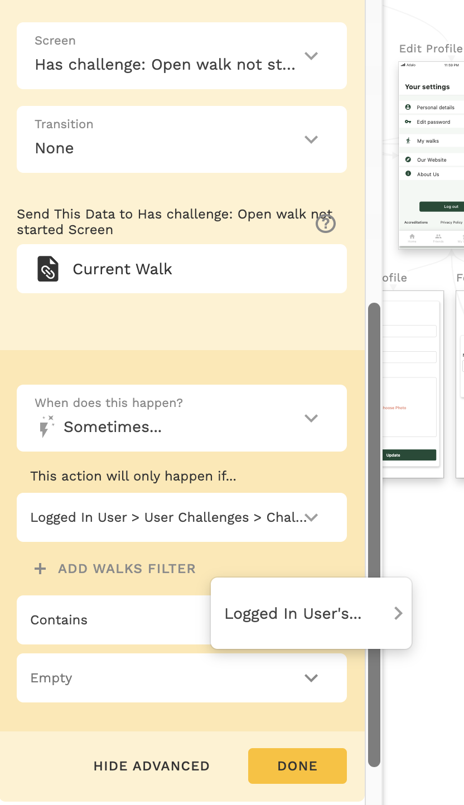Viewport: 464px width, 805px height.
Task: Click the help question mark icon
Action: tap(326, 224)
